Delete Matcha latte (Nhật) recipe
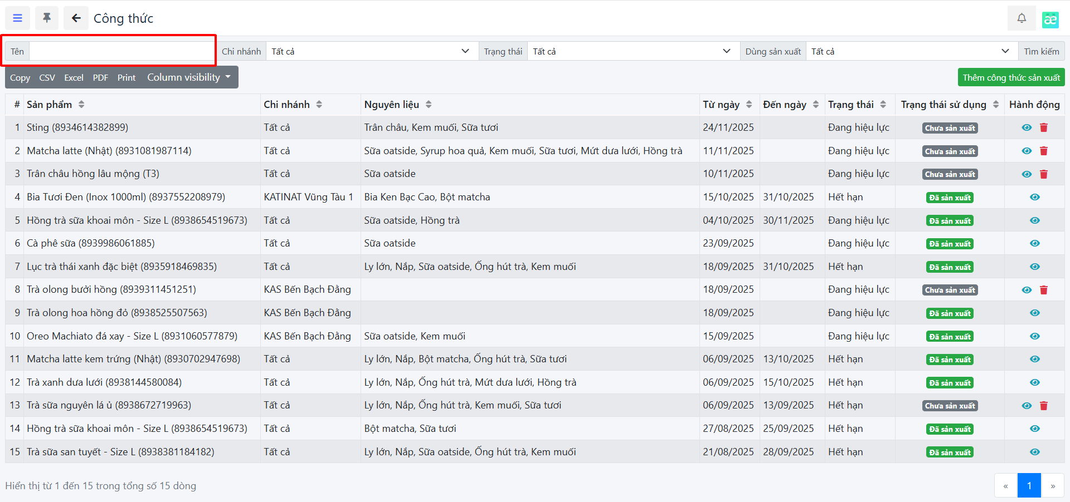1070x502 pixels. [x=1043, y=151]
